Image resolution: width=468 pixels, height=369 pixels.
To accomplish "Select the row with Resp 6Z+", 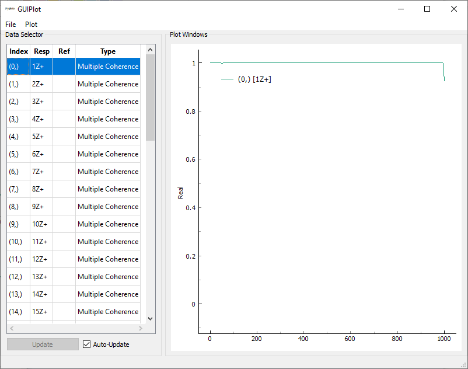I will [x=41, y=154].
